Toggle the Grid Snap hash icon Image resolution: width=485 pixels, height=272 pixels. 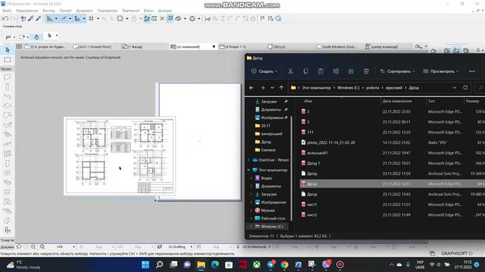pos(91,19)
